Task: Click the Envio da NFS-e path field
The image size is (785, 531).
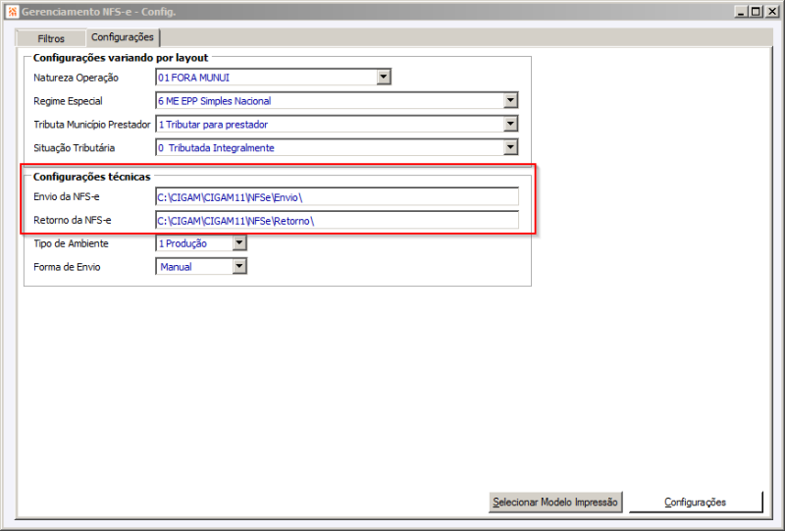Action: (x=337, y=197)
